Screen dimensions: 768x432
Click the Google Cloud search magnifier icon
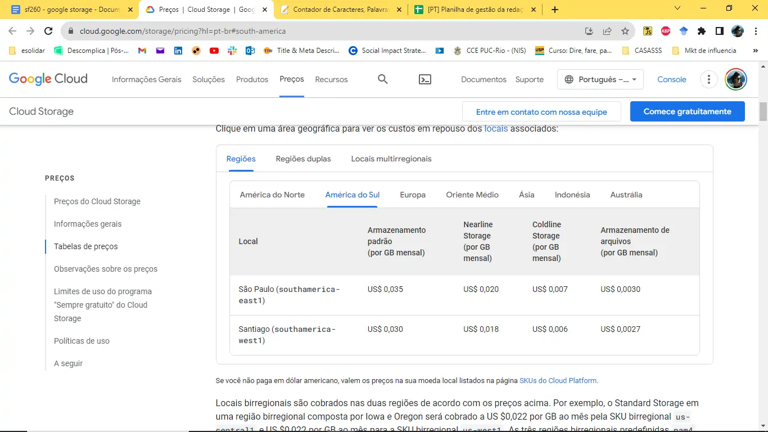pos(383,79)
